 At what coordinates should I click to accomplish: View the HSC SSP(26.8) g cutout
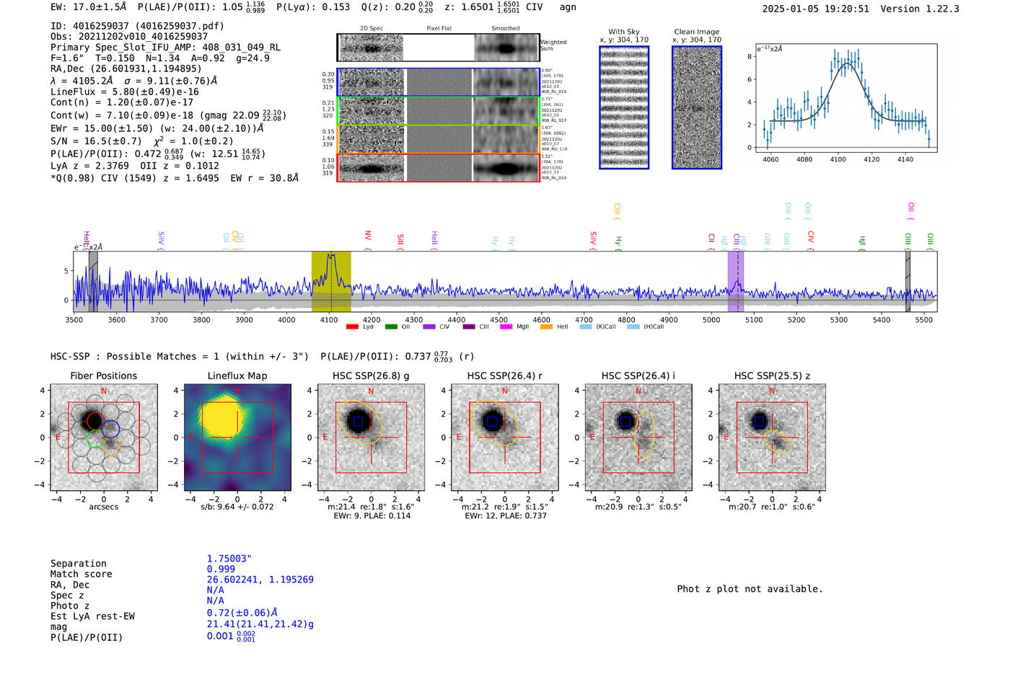coord(371,438)
